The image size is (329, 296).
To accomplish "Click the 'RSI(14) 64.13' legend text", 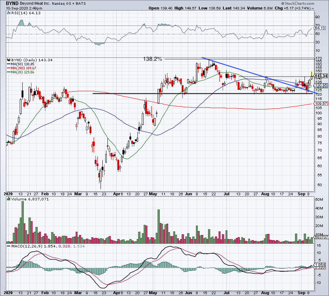I will (26, 13).
